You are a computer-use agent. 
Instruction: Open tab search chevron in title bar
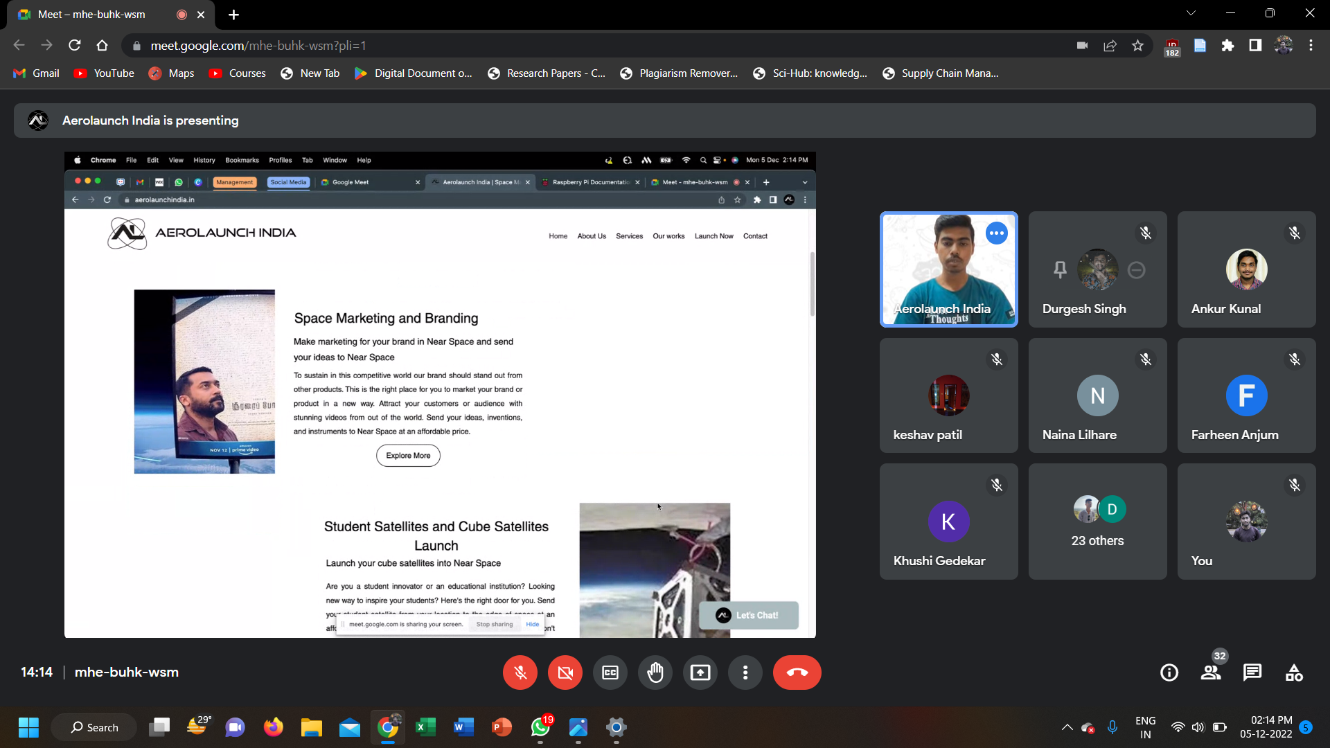point(1191,13)
